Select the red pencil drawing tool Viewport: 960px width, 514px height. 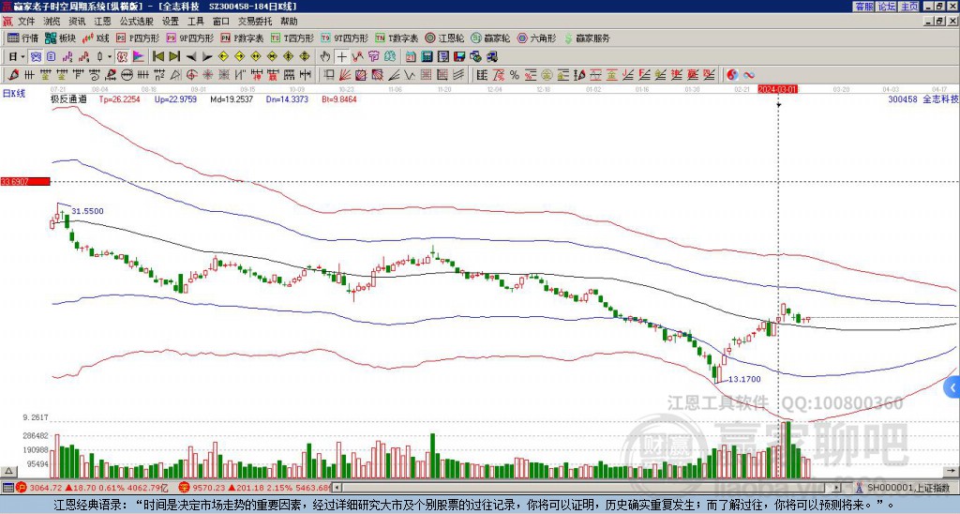(x=12, y=75)
